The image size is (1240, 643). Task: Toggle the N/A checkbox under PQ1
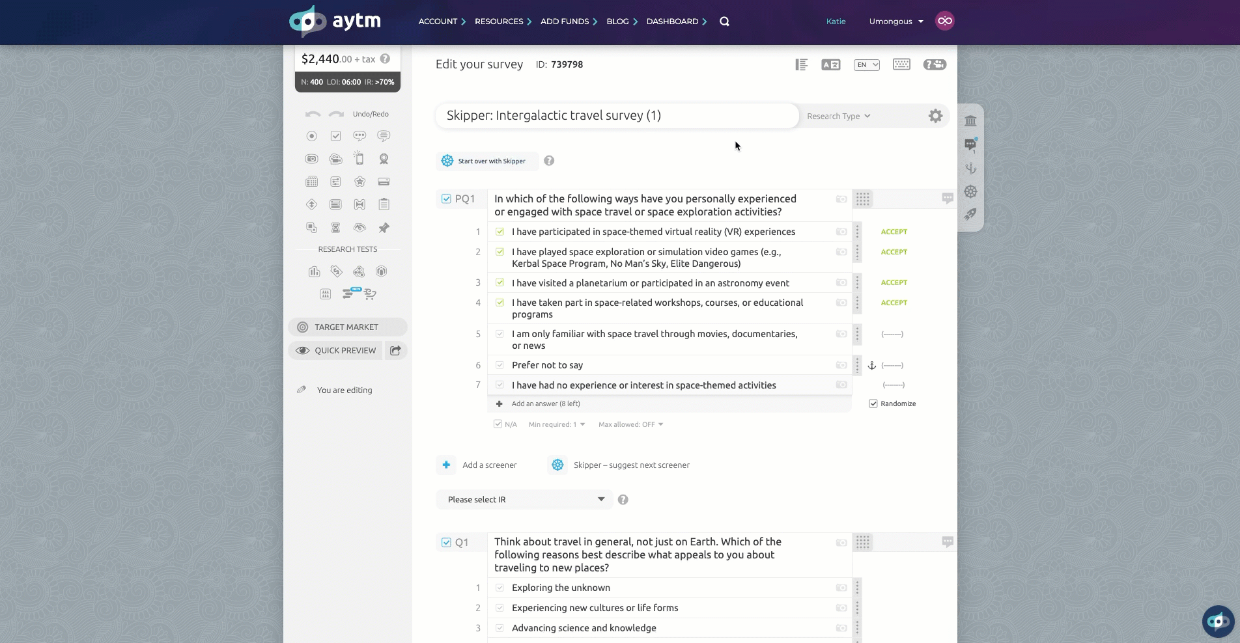click(x=498, y=424)
